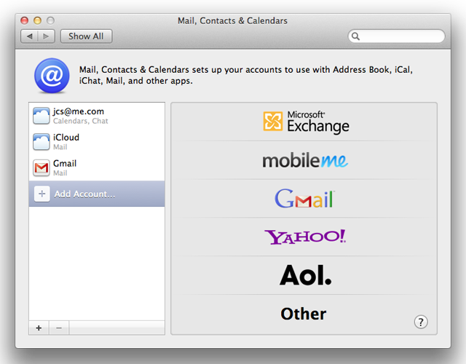Select the jcs@me.com account
The width and height of the screenshot is (466, 364).
[97, 116]
